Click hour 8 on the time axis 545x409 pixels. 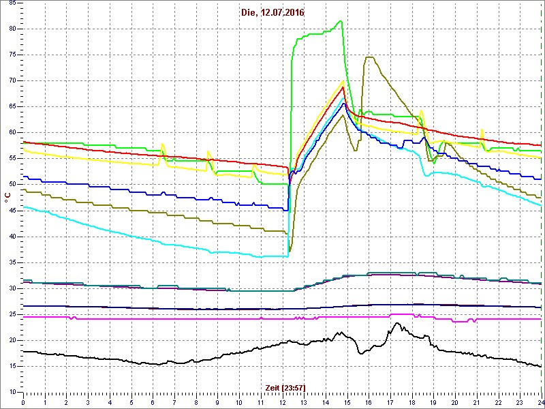[196, 402]
